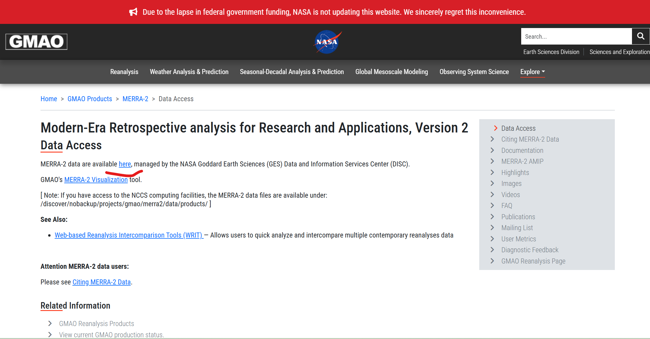Open Citing MERRA-2 Data sidebar item
The width and height of the screenshot is (650, 339).
[x=530, y=139]
